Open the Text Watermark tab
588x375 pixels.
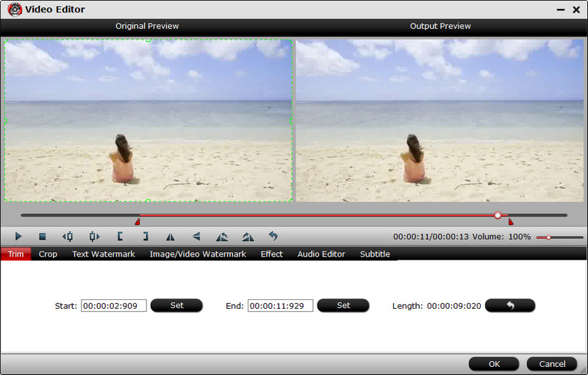click(x=104, y=254)
